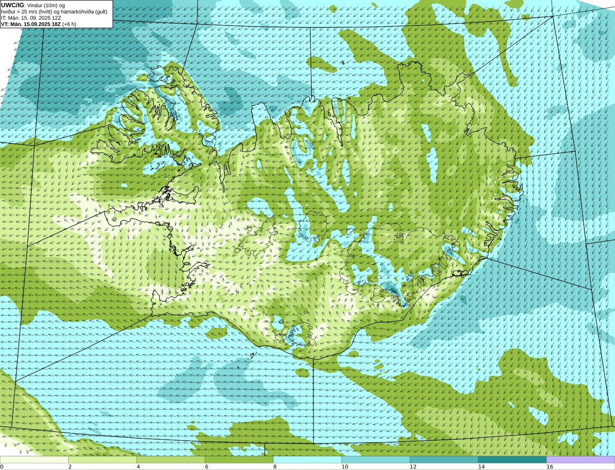Click the title line 'UWC/IG: Vindur (10m) og'
This screenshot has height=470, width=615.
point(33,5)
